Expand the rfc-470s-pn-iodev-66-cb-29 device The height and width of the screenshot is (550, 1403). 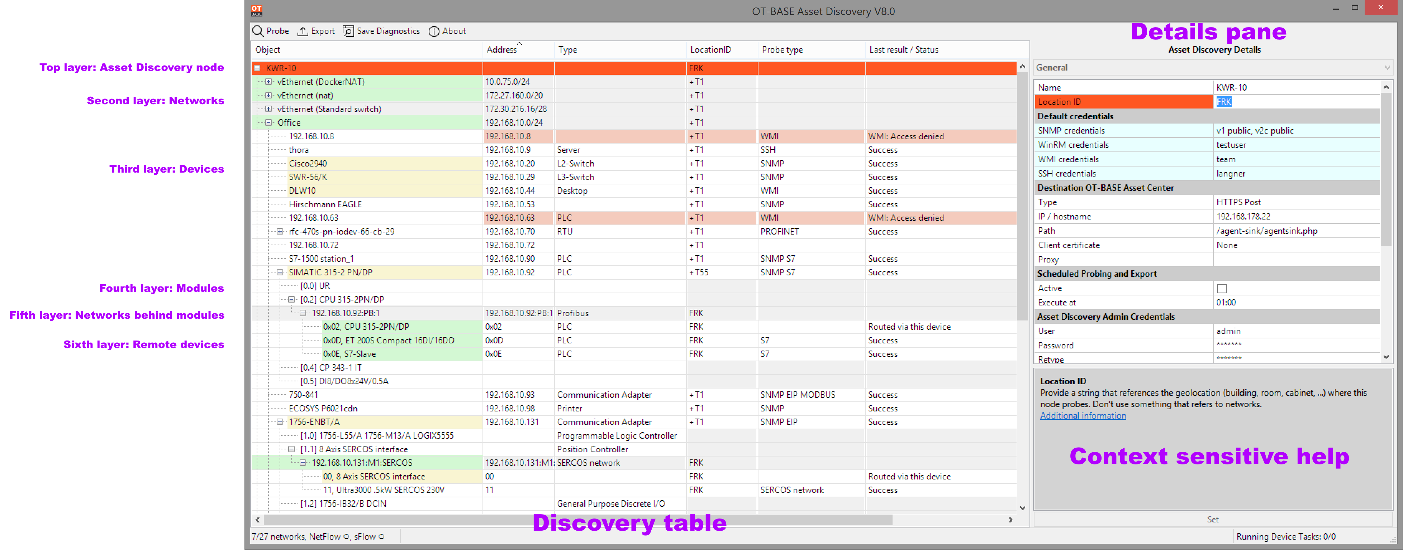(x=280, y=231)
